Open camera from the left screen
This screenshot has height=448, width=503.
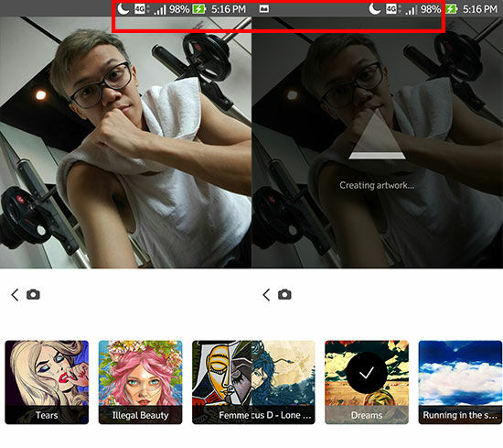pyautogui.click(x=33, y=294)
